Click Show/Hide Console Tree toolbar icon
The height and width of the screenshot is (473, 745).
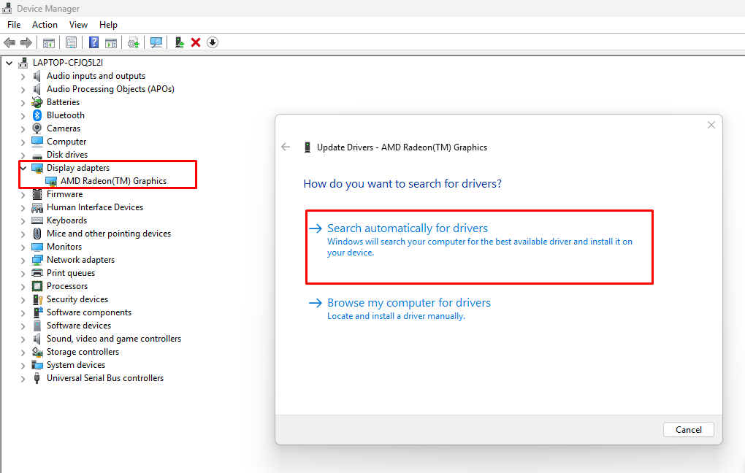49,42
